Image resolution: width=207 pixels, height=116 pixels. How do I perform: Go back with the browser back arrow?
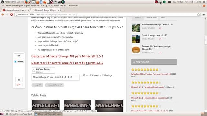[3, 15]
